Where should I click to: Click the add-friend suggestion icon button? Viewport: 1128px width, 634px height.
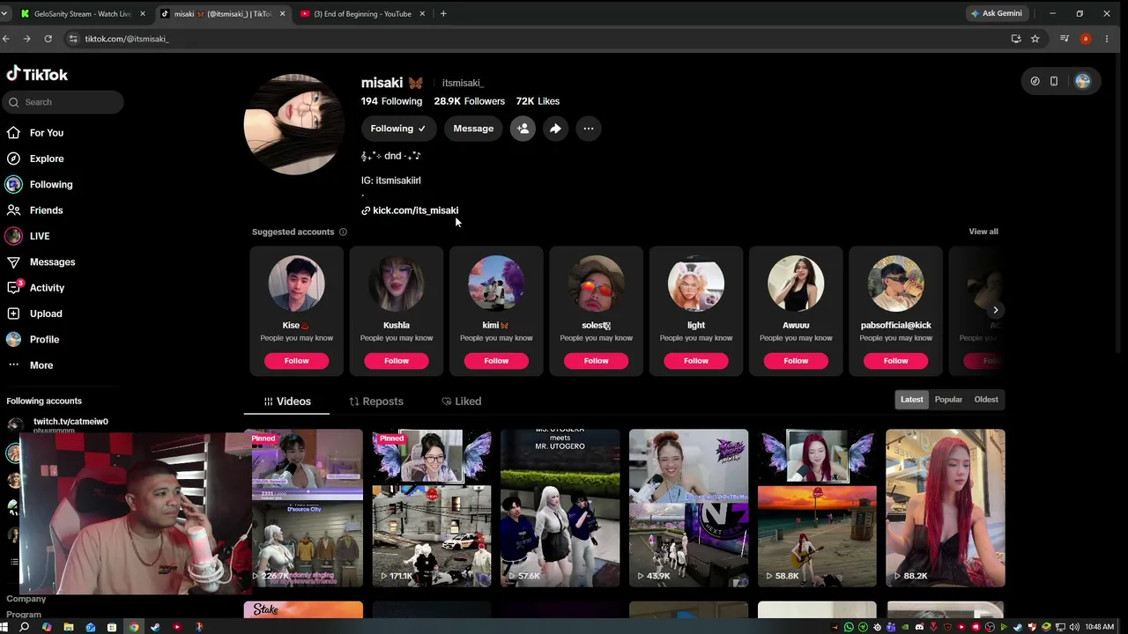pos(523,129)
